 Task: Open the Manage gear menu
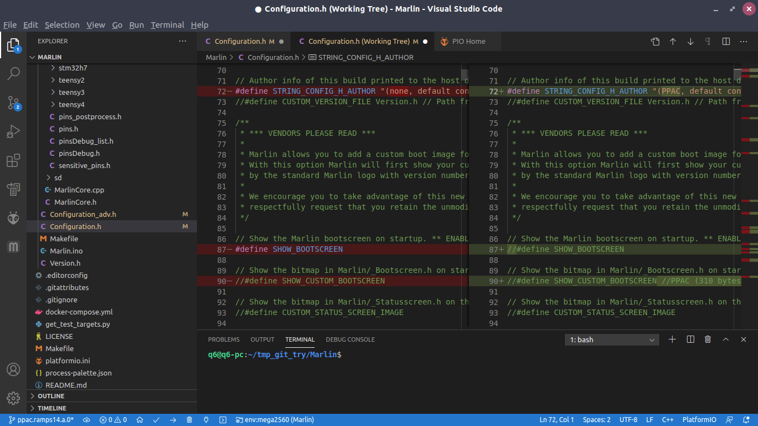13,398
